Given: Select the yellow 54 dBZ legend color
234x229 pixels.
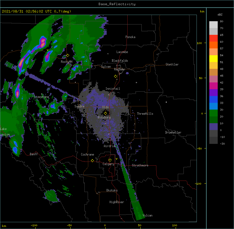Looking at the screenshot, I should tap(213, 58).
